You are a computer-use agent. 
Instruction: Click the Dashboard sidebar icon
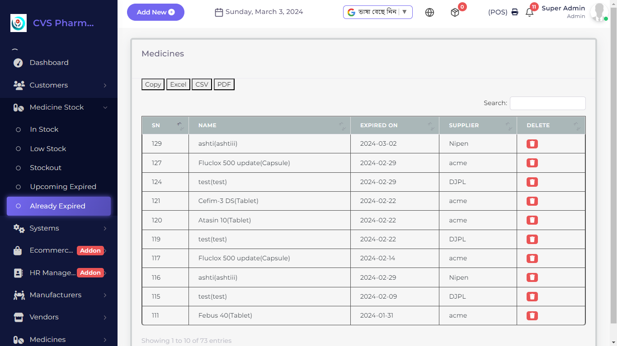tap(18, 63)
